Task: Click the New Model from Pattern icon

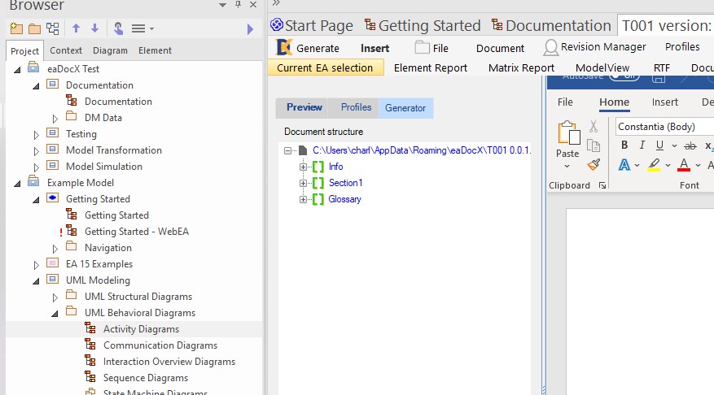Action: (x=16, y=28)
